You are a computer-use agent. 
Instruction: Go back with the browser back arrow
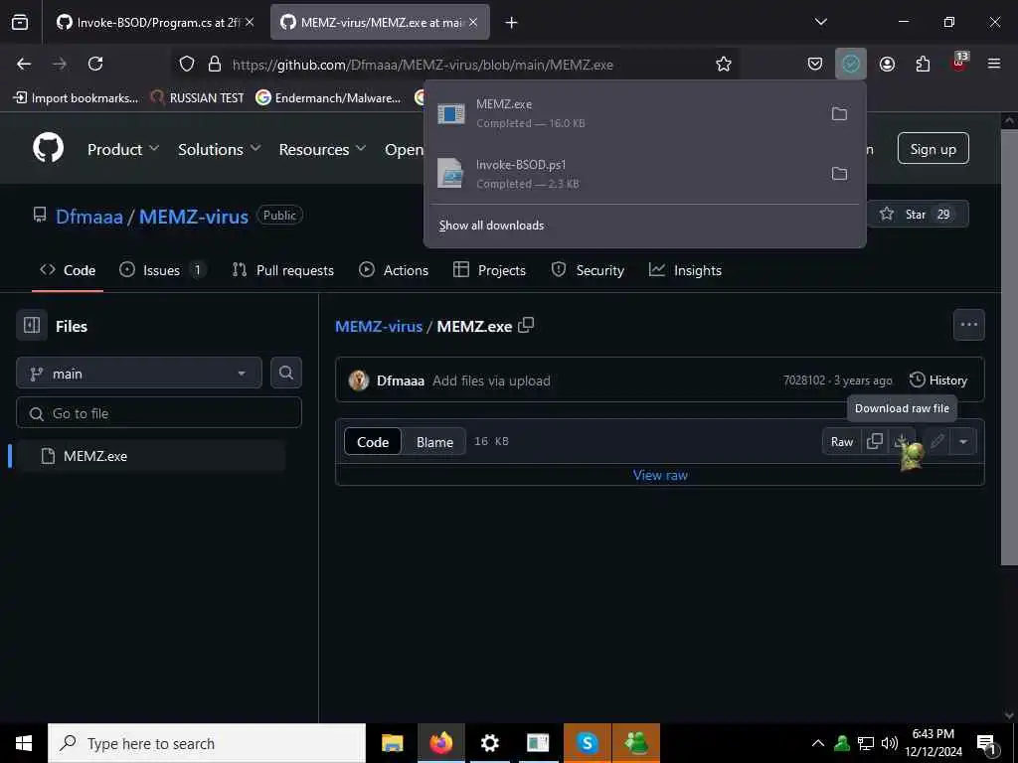pos(24,64)
